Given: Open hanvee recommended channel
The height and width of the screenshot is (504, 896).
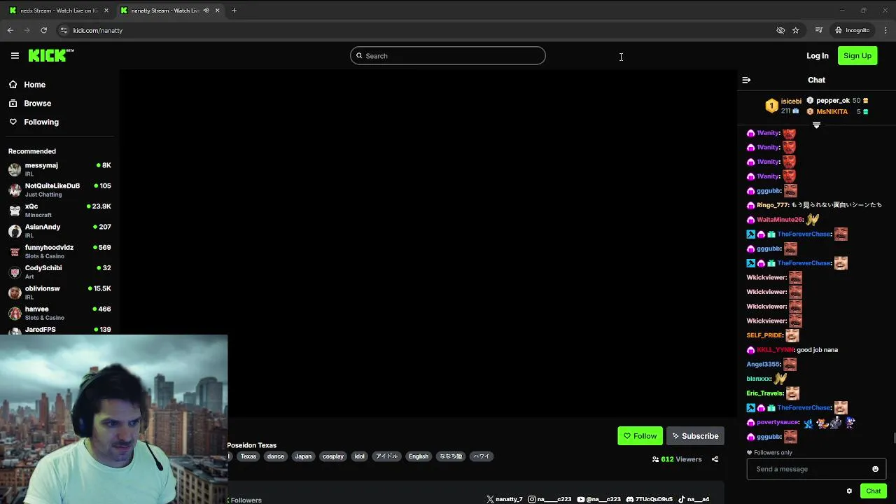Looking at the screenshot, I should point(59,313).
